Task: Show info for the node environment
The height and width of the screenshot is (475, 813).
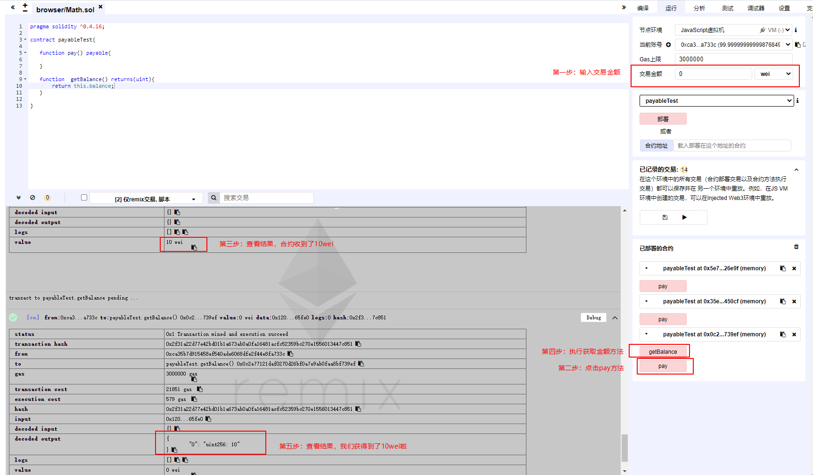Action: 796,30
